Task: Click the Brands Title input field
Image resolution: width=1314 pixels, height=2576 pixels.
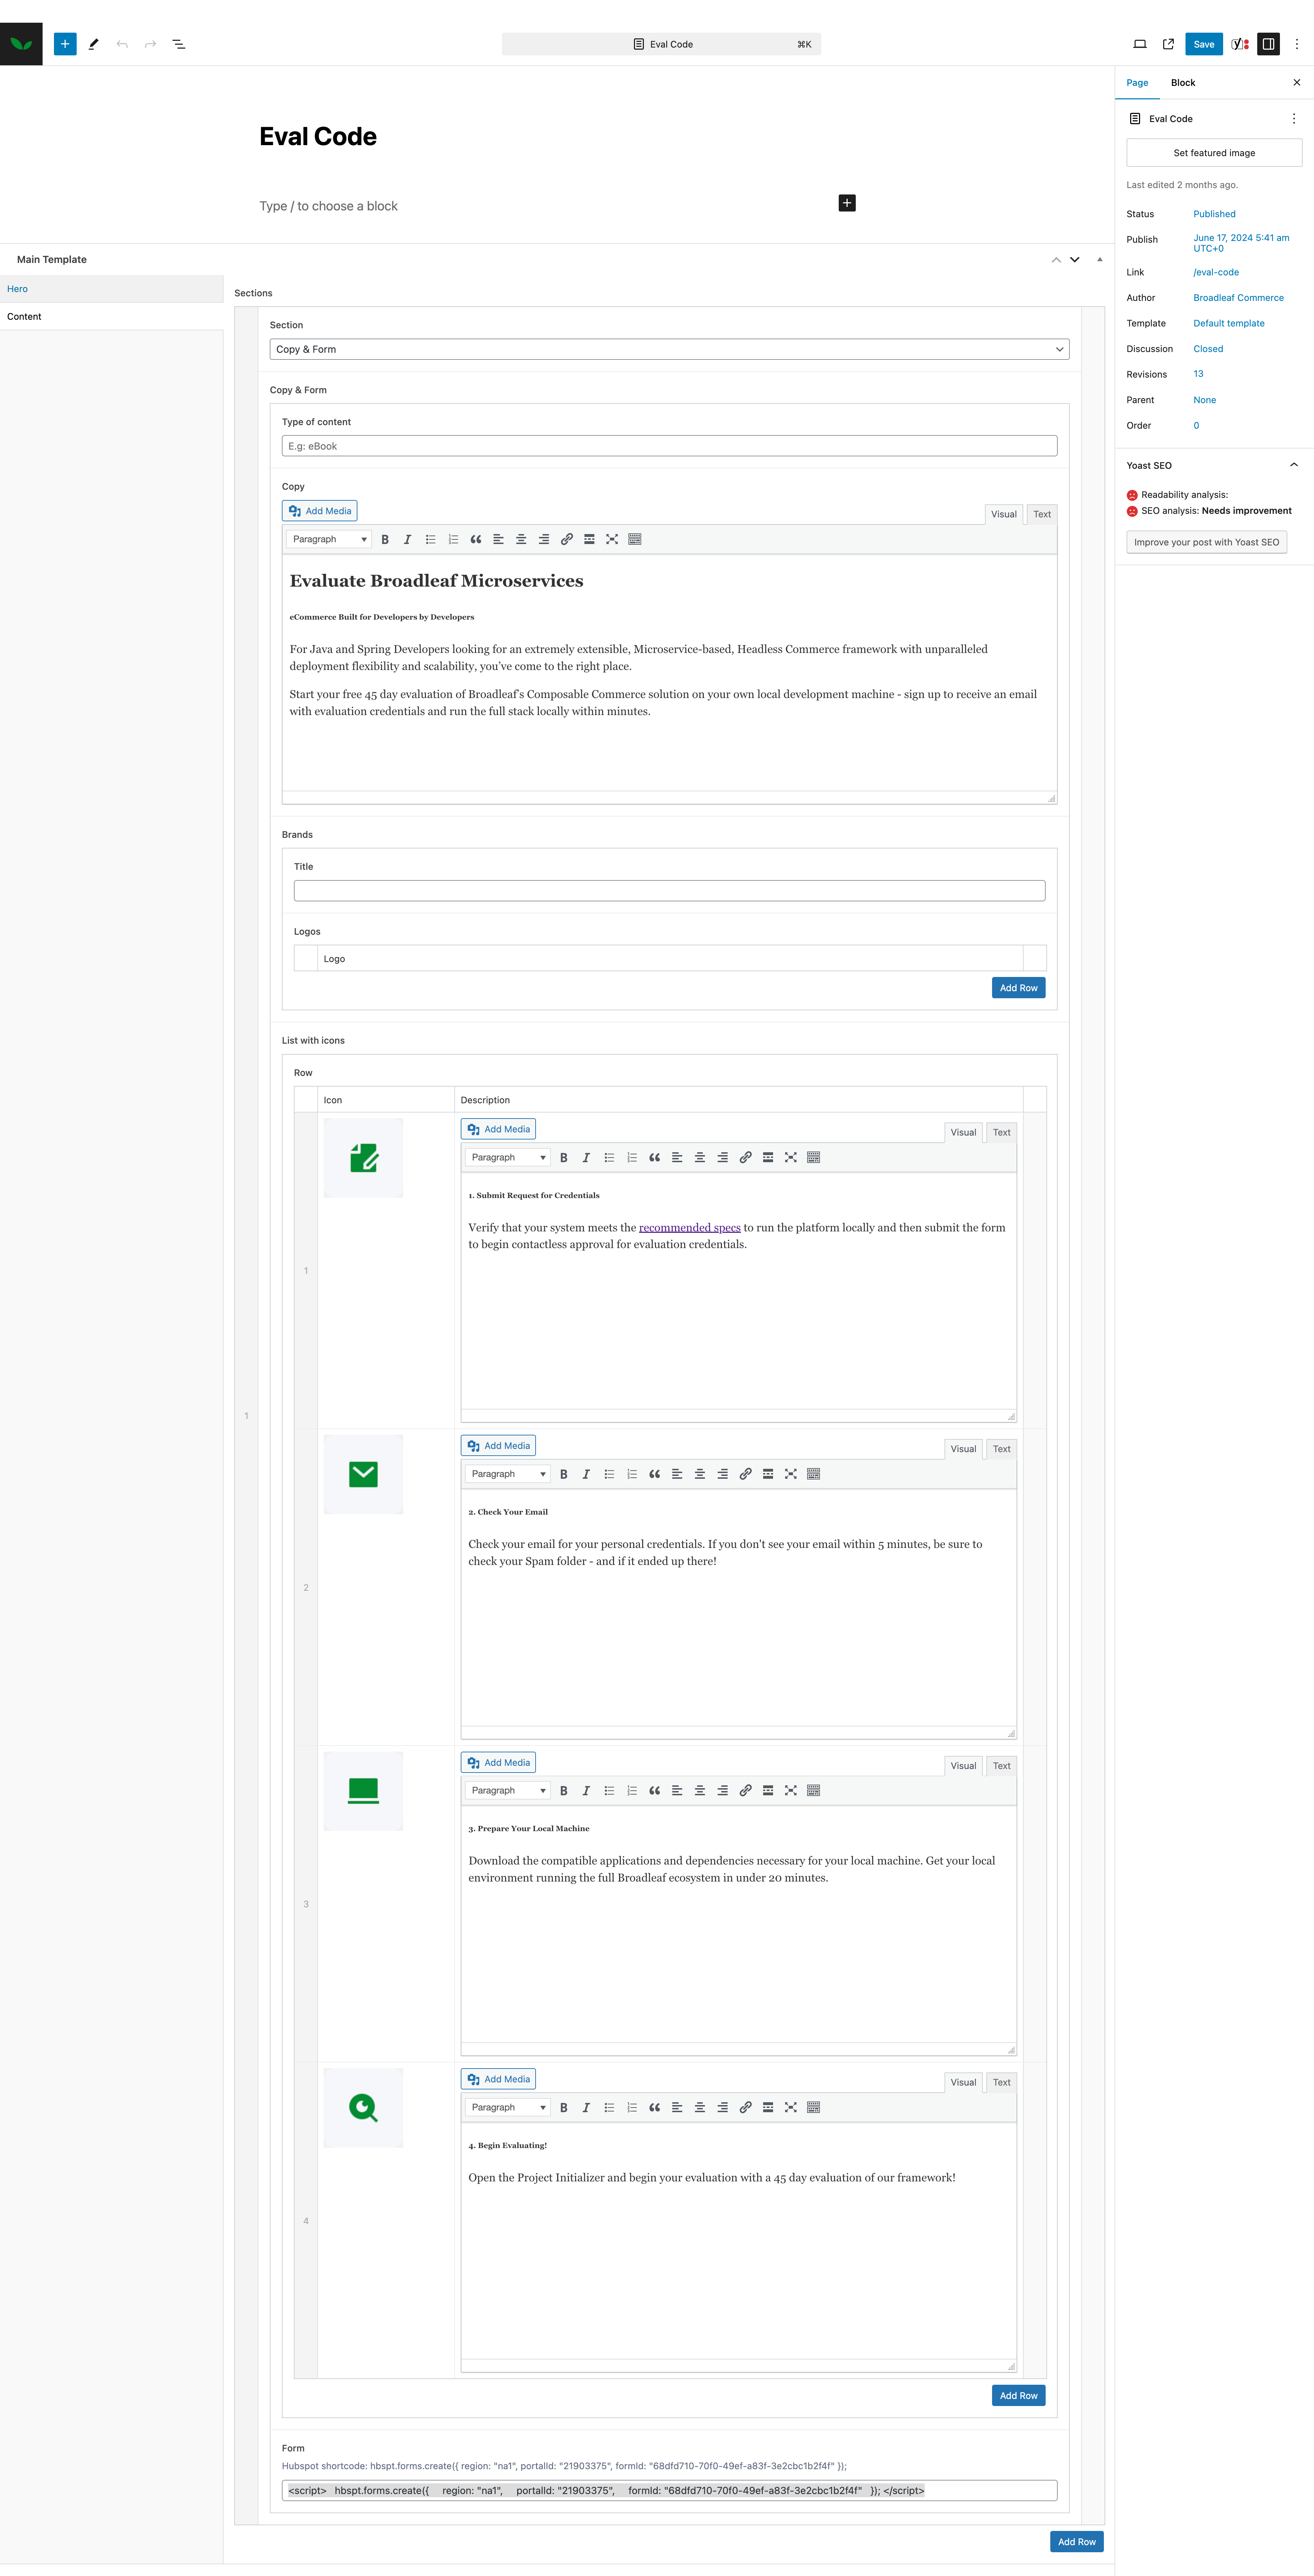Action: tap(669, 891)
